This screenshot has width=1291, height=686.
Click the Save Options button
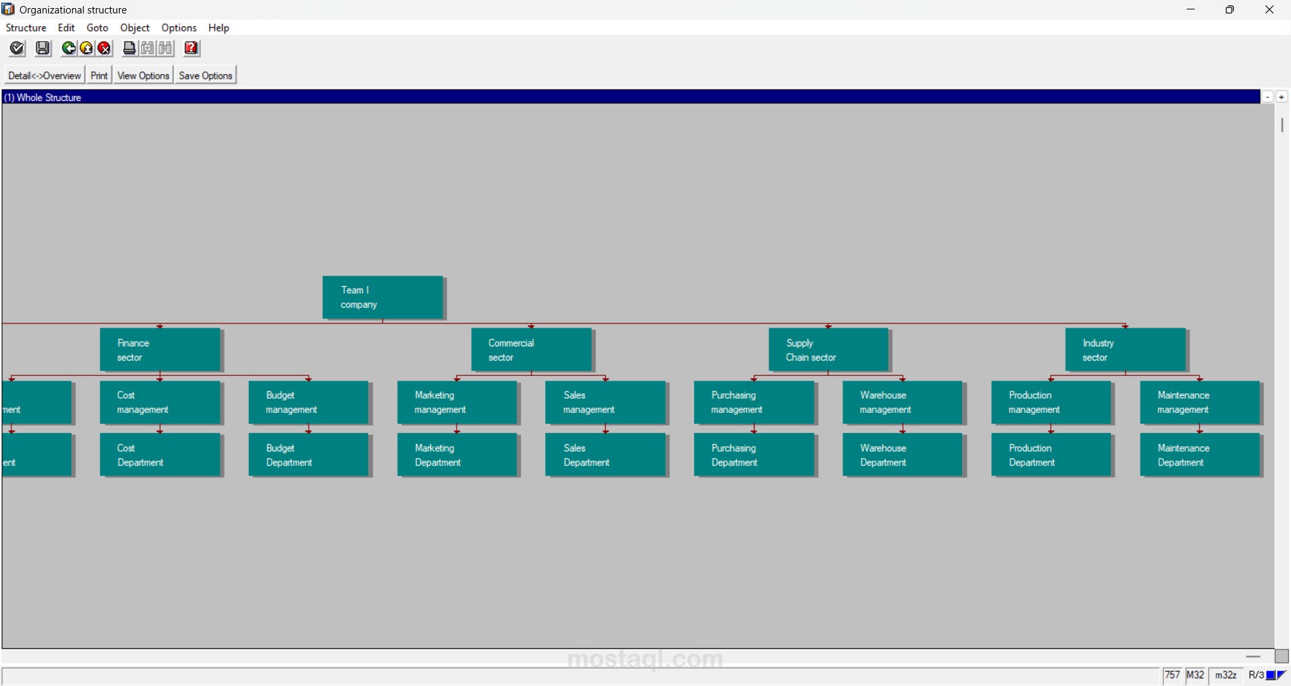pos(205,75)
